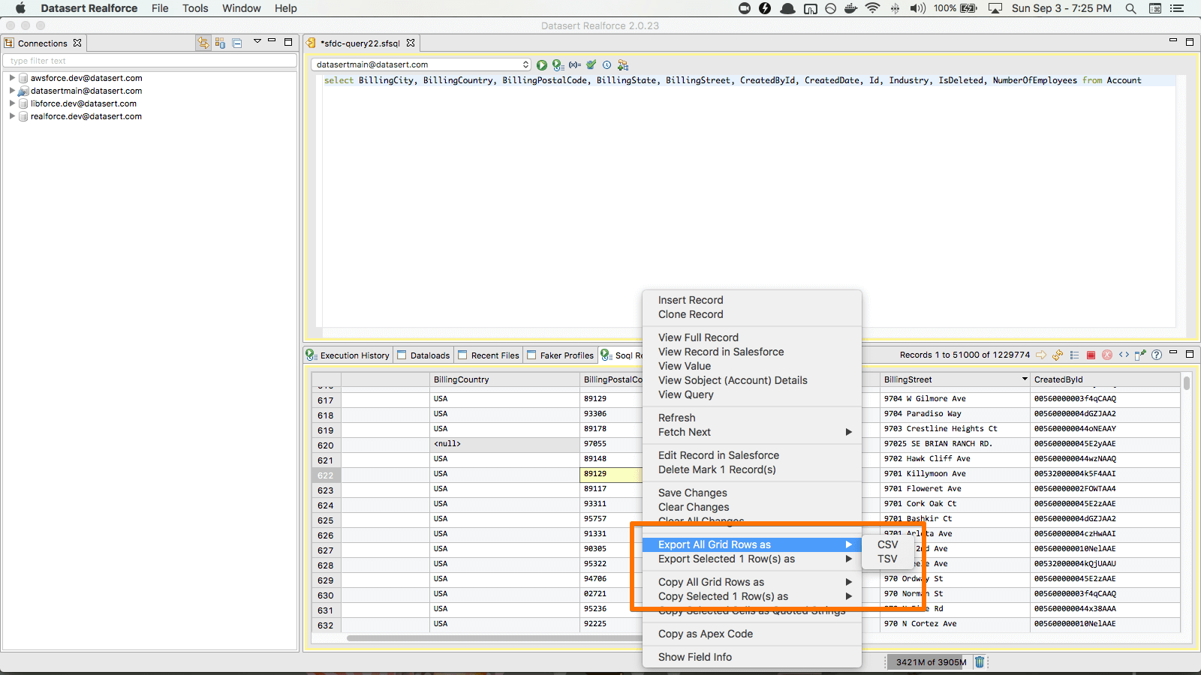Click the query history clock icon
Viewport: 1201px width, 675px height.
click(x=607, y=65)
